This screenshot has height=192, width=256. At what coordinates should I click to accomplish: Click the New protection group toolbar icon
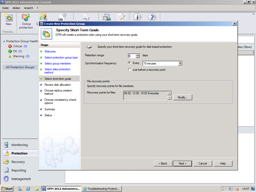pos(9,17)
